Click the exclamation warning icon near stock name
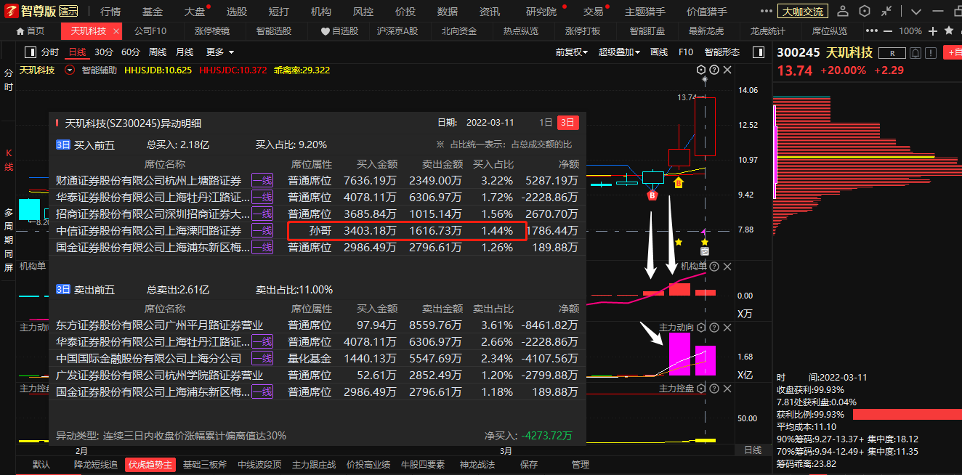Image resolution: width=962 pixels, height=475 pixels. [x=931, y=53]
